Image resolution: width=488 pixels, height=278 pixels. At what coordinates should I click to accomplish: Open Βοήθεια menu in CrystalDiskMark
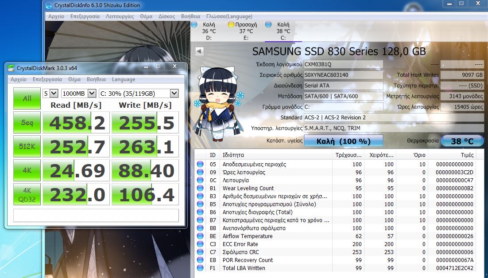[96, 79]
